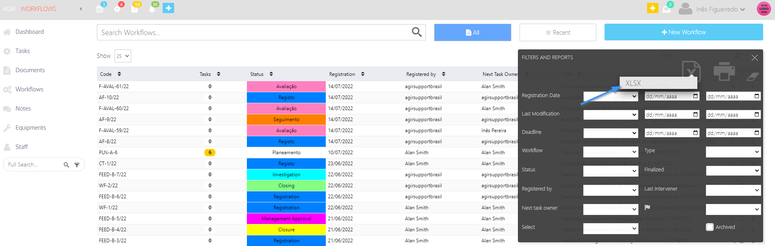This screenshot has height=246, width=775.
Task: Open the documents icon with badge 198
Action: click(135, 8)
